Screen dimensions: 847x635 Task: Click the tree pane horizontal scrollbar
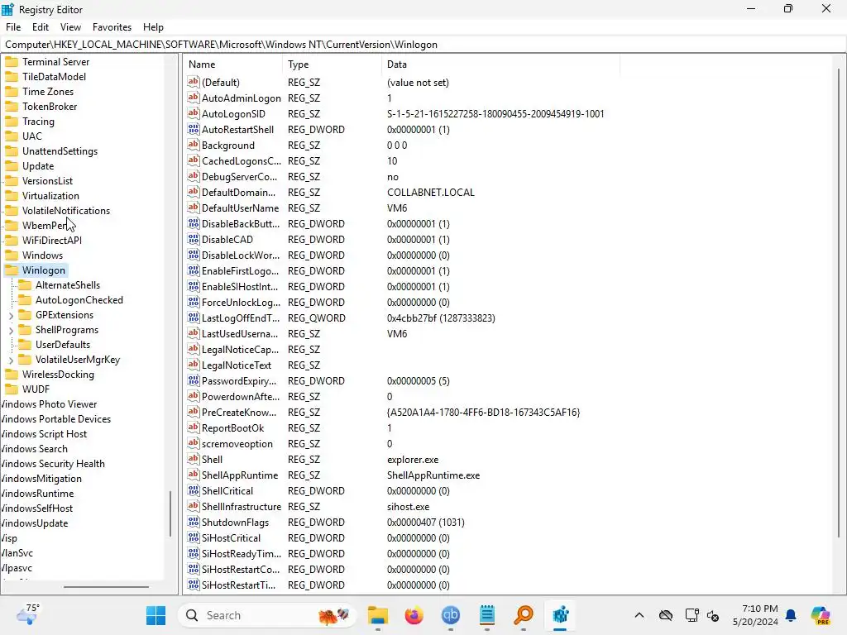(x=106, y=586)
